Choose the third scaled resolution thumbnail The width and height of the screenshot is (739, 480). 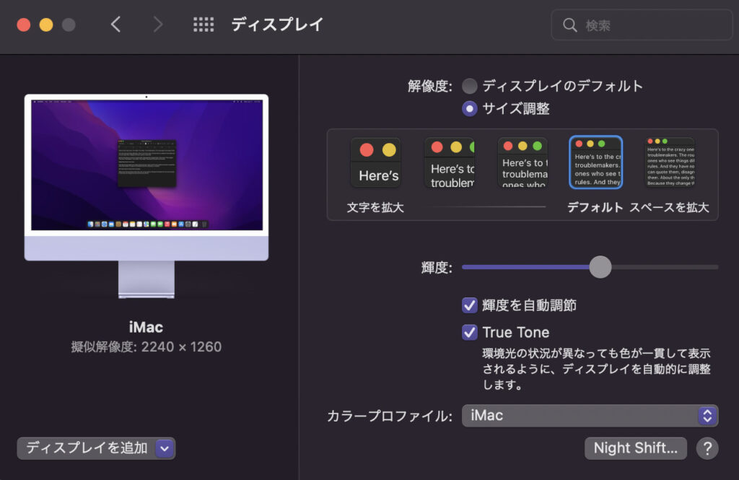click(522, 163)
